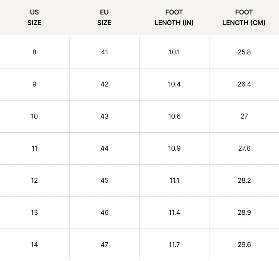Click the 28.2 cm foot length cell
The width and height of the screenshot is (279, 261).
[x=244, y=180]
